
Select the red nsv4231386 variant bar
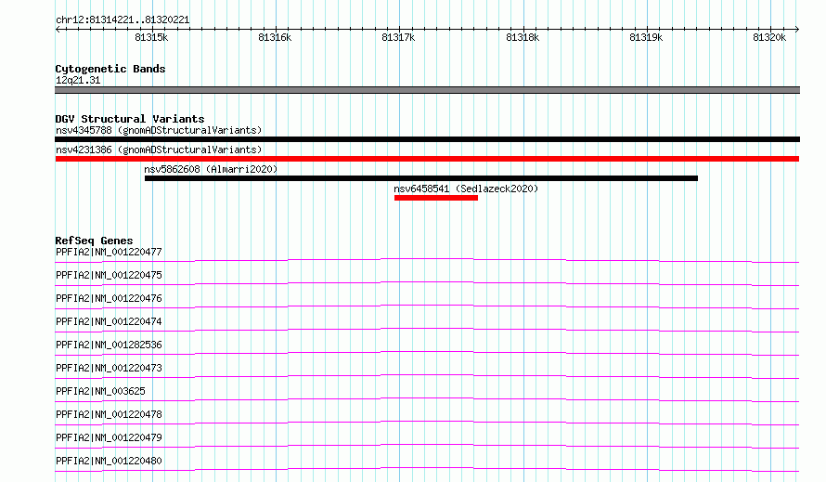[x=427, y=159]
